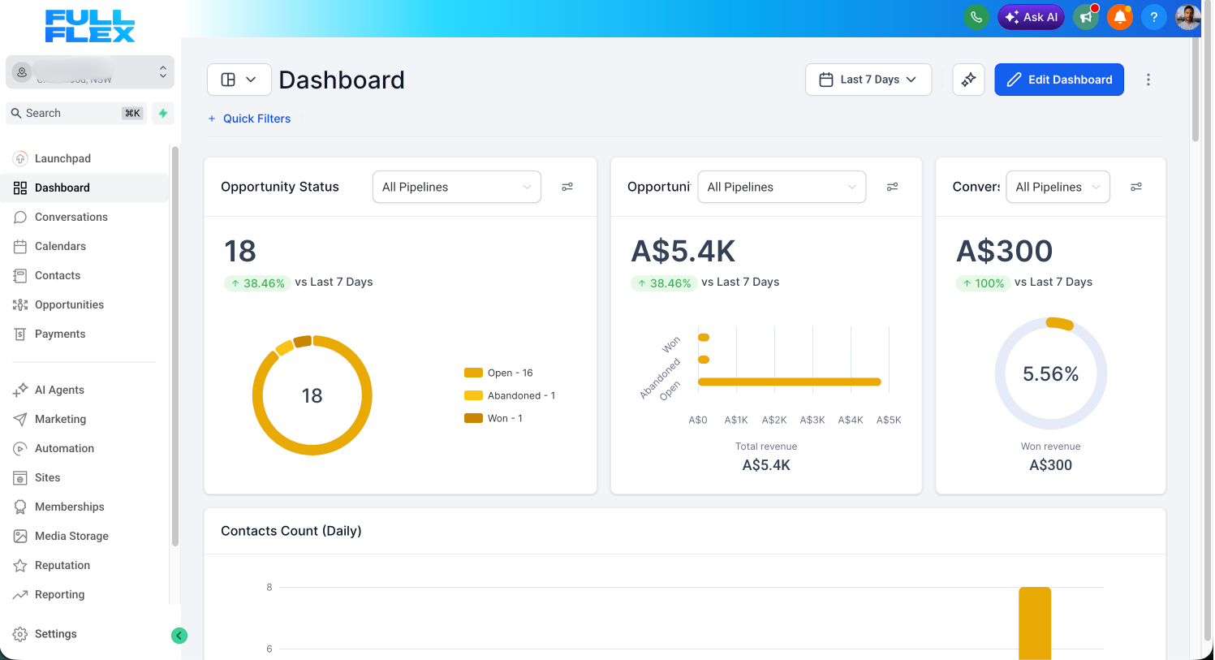
Task: Click the green AI sparkle beside the search bar
Action: click(x=162, y=112)
